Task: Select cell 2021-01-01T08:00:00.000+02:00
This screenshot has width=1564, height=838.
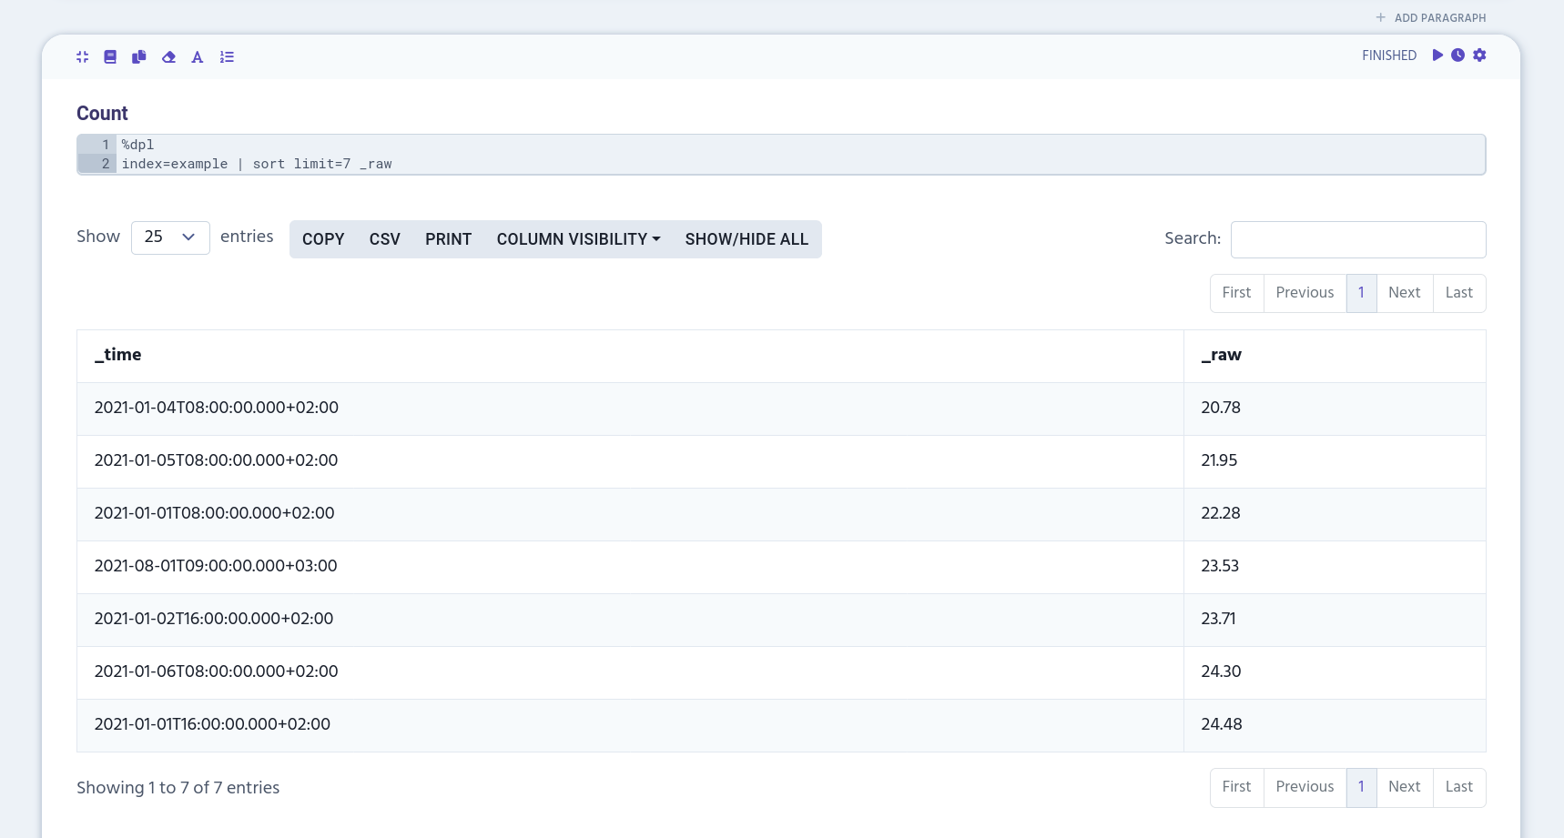Action: tap(630, 514)
